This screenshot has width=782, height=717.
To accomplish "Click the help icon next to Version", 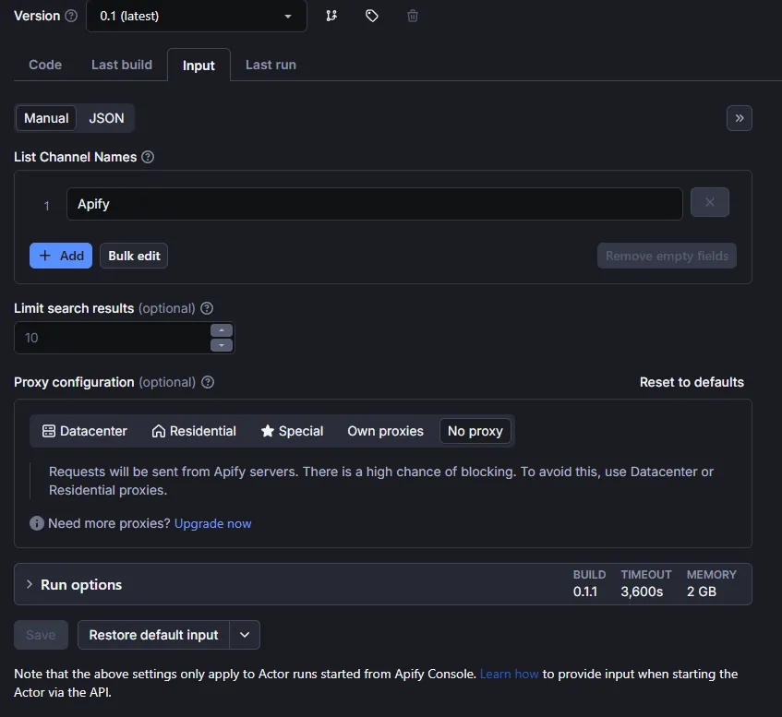I will click(71, 16).
